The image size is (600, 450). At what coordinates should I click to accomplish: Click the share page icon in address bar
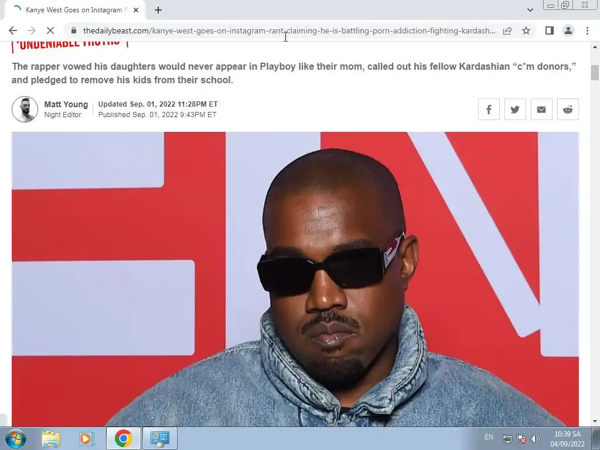click(507, 30)
